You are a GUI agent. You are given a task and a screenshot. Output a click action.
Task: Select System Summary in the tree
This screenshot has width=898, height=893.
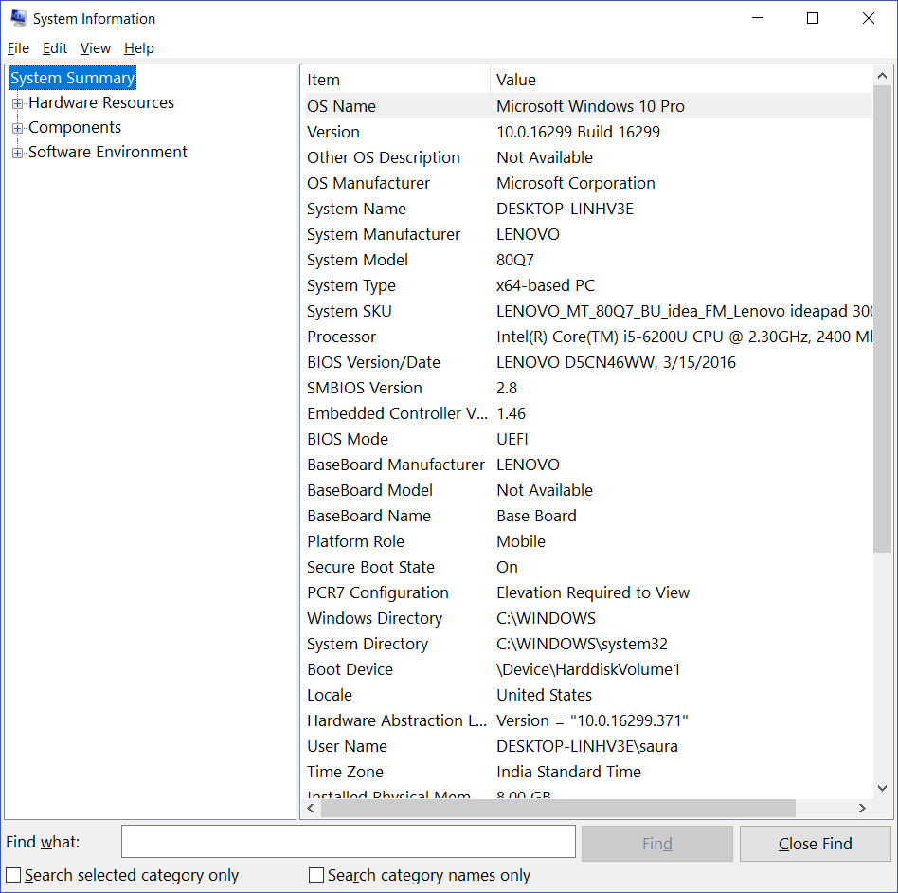point(73,78)
